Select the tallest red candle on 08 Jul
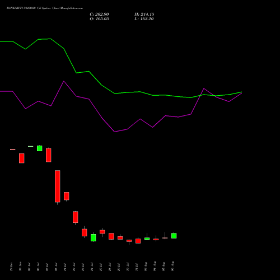Image resolution: width=280 pixels, height=280 pixels. coord(58,186)
